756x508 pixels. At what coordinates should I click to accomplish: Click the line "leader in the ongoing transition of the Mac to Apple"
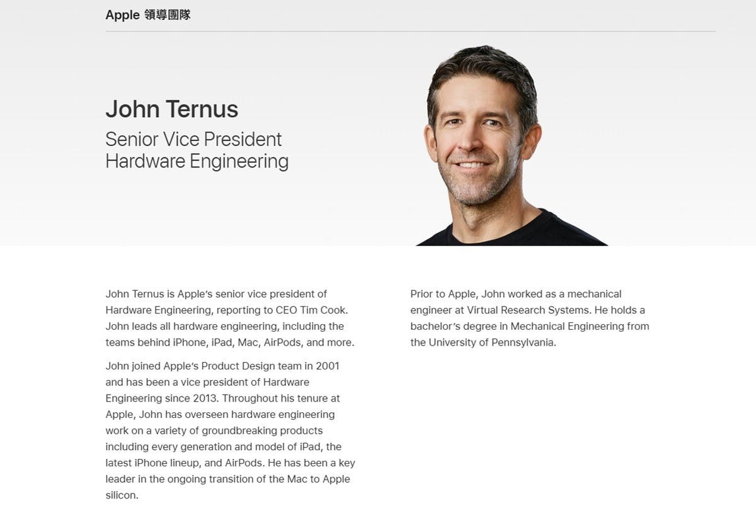(228, 479)
